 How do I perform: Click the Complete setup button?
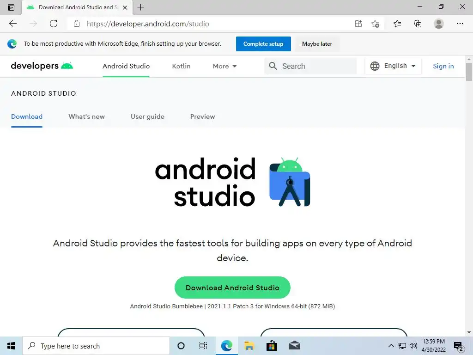(x=263, y=44)
